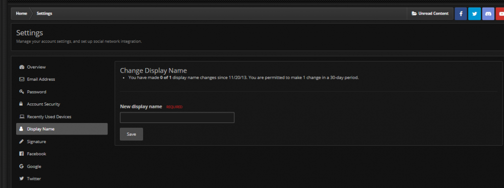
Task: Open the Discord icon in header
Action: click(x=488, y=14)
